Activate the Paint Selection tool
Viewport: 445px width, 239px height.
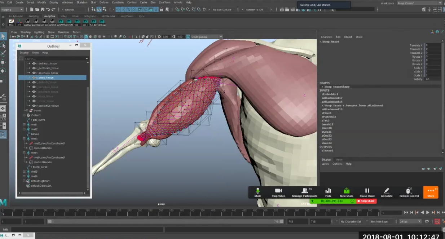[4, 53]
